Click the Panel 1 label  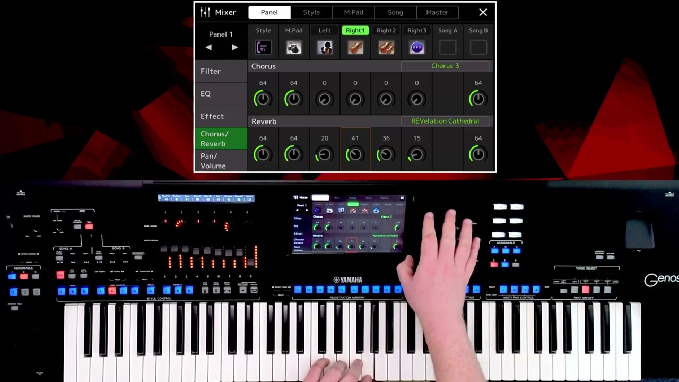(x=221, y=34)
